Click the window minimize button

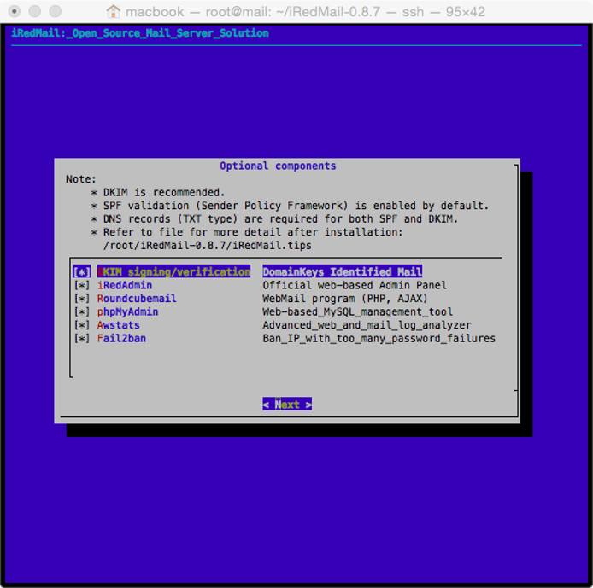[35, 11]
